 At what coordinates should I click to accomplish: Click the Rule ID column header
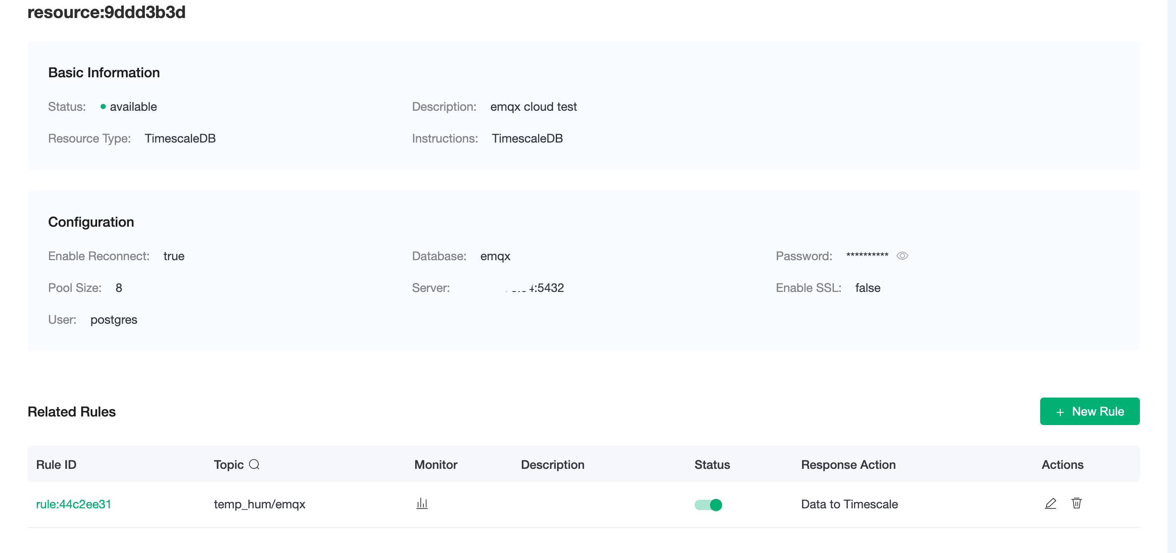click(56, 465)
